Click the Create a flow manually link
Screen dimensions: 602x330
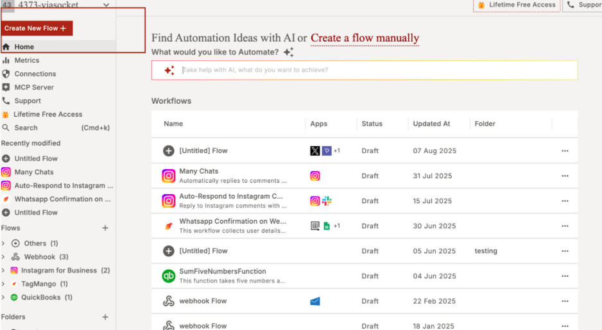pyautogui.click(x=365, y=38)
